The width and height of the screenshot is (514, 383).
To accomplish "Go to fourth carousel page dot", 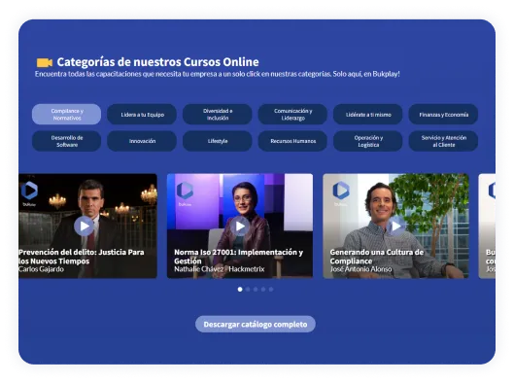I will tap(263, 290).
